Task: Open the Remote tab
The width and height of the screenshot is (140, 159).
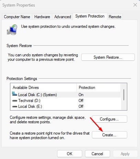Action: pos(115,17)
